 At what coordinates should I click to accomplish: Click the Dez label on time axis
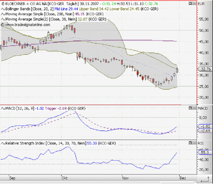point(183,178)
